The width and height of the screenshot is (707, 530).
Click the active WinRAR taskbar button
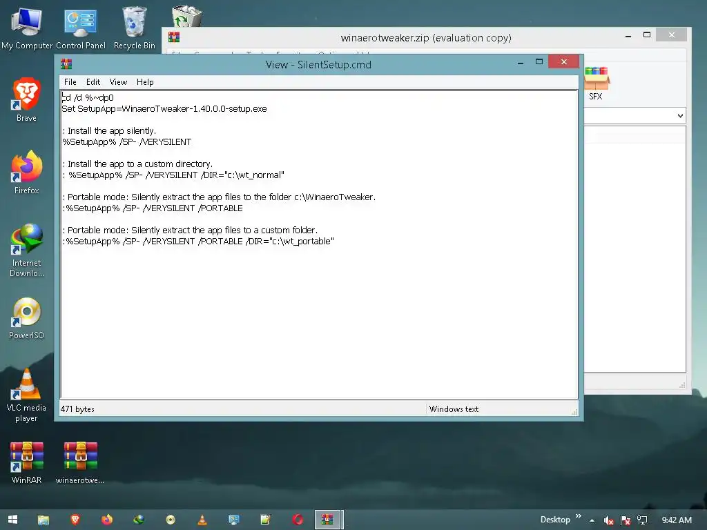click(328, 520)
